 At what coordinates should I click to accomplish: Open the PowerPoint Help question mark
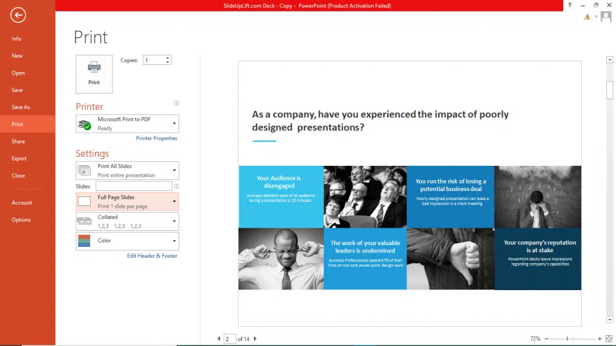point(570,5)
